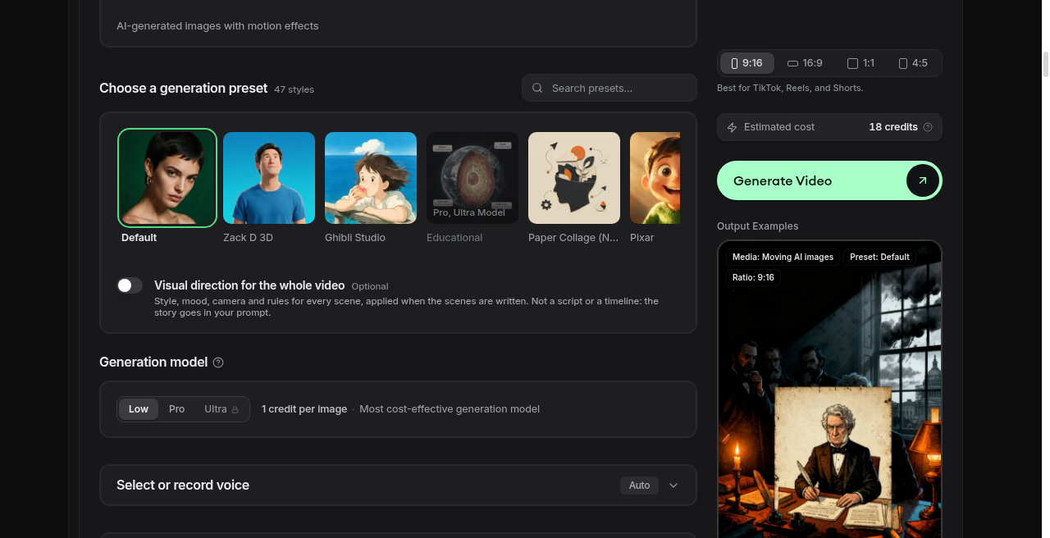Expand the voice selection chevron
Image resolution: width=1050 pixels, height=538 pixels.
(x=673, y=486)
